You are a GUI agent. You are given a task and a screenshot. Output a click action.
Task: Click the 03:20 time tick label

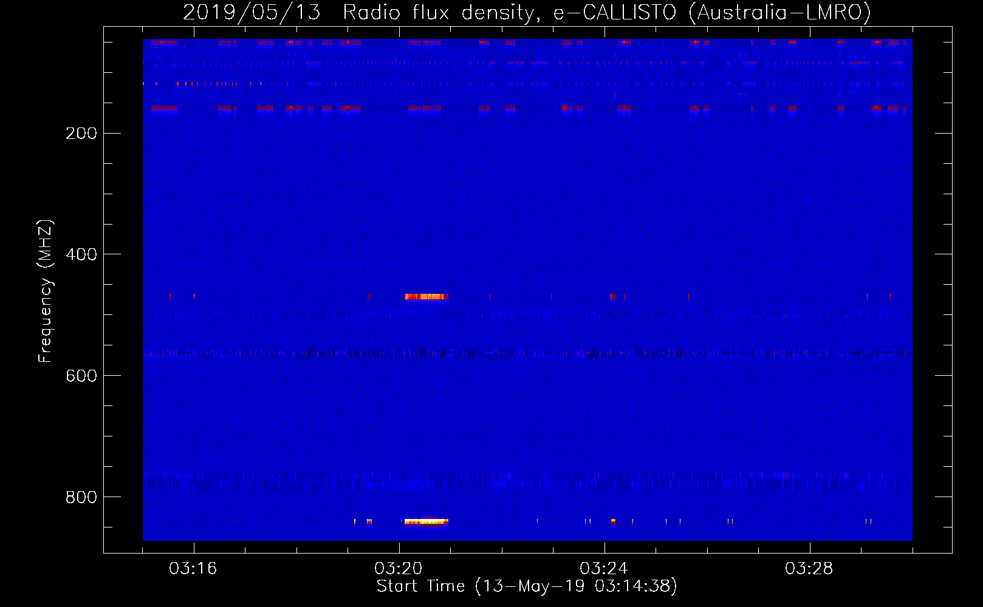(x=399, y=569)
